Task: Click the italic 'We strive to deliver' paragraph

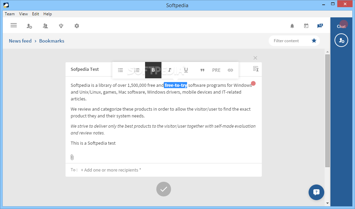Action: tap(163, 130)
